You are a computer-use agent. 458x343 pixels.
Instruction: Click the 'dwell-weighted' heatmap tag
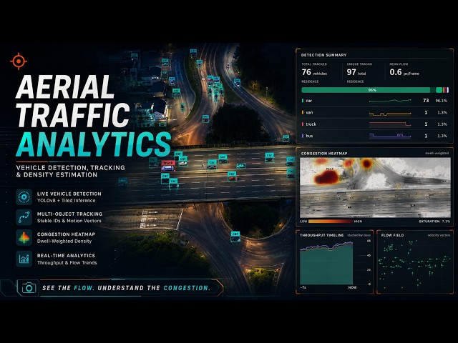click(437, 153)
